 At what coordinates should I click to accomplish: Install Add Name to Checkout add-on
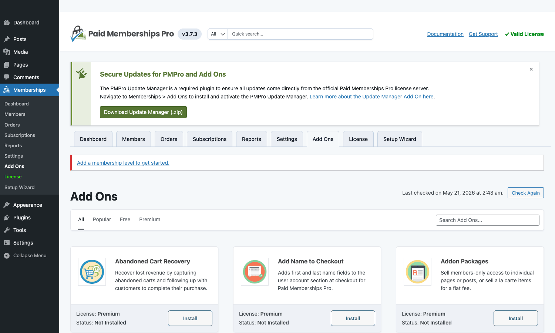point(353,318)
